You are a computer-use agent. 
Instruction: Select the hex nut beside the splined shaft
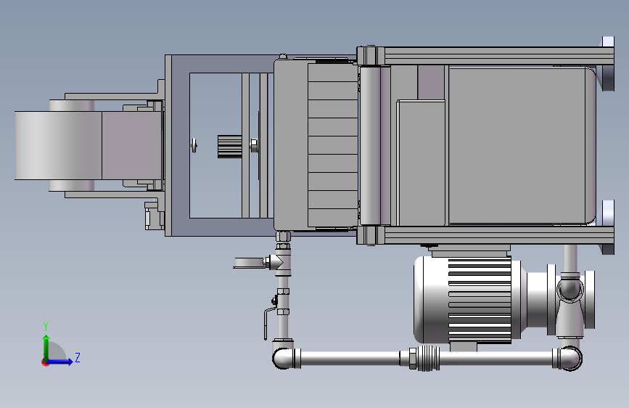[253, 145]
